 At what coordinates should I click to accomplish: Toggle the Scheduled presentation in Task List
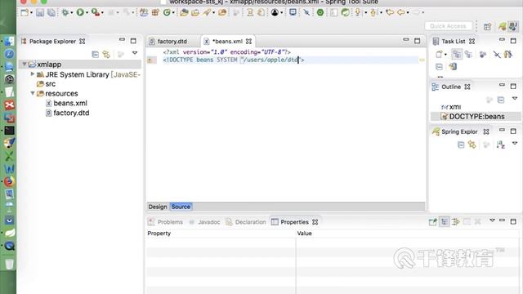tap(468, 54)
